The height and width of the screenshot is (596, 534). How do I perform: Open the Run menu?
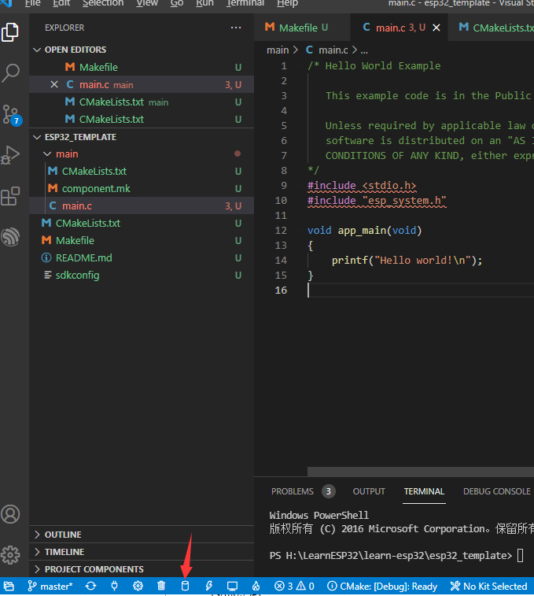tap(204, 3)
